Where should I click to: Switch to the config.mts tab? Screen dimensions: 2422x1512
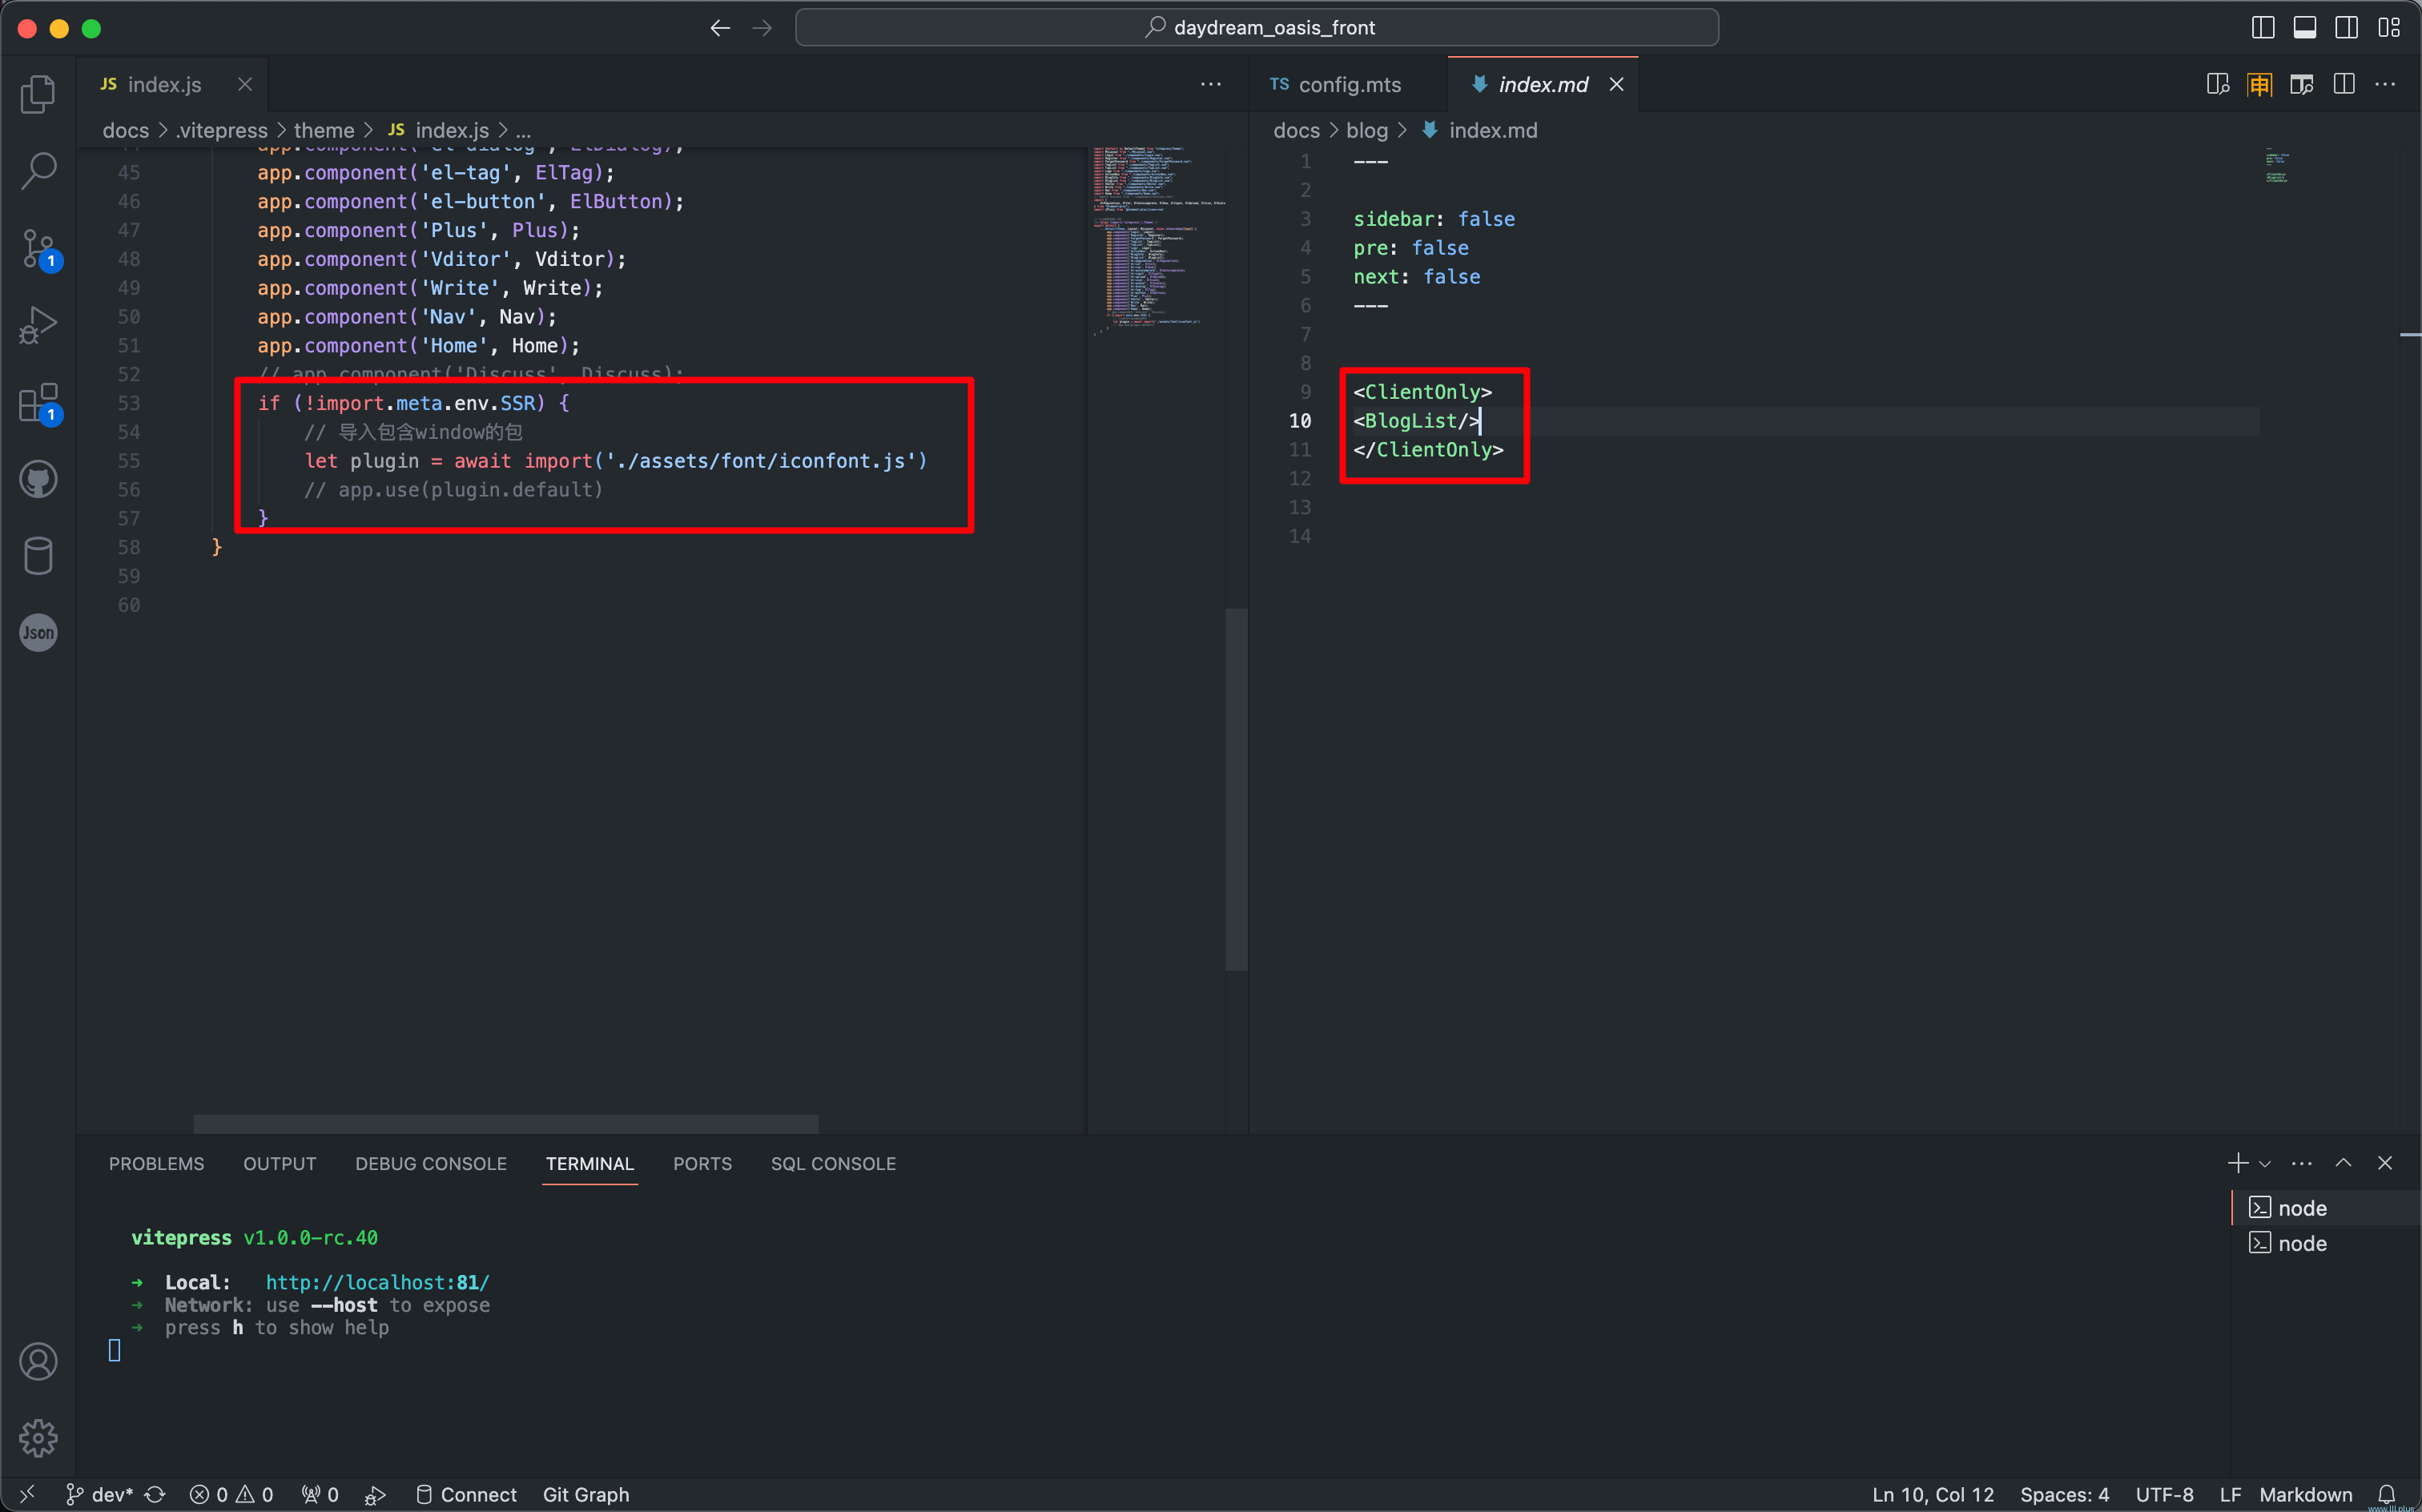click(x=1349, y=85)
